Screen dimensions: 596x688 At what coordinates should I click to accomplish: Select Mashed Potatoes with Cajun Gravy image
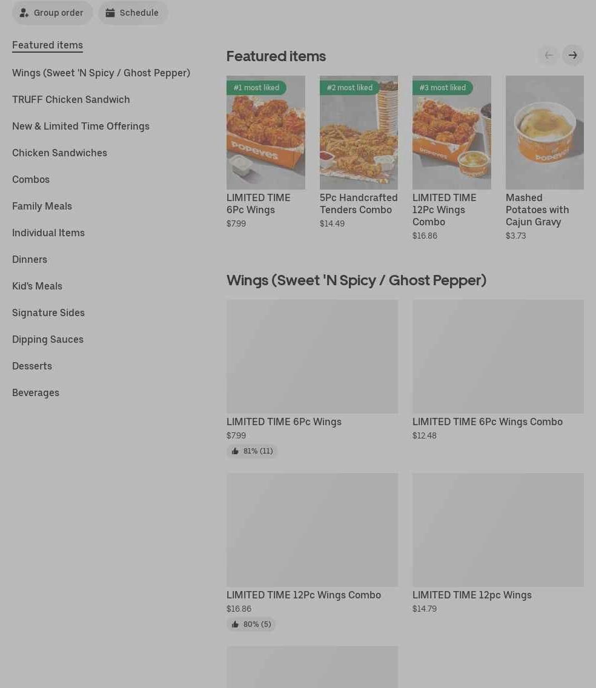[545, 133]
